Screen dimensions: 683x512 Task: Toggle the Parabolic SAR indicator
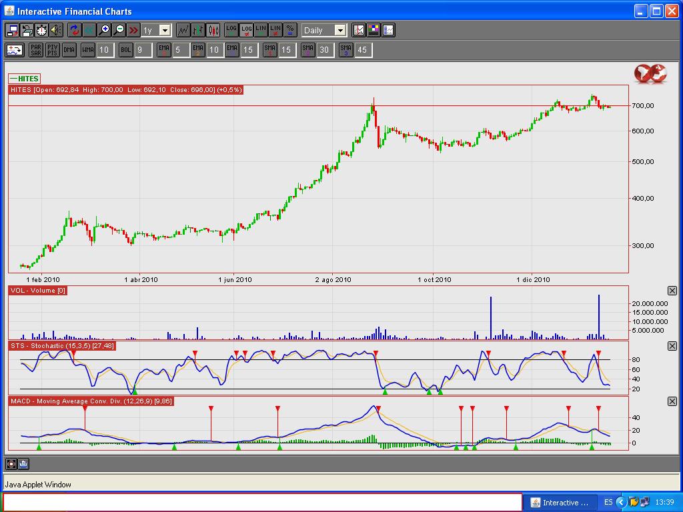click(x=35, y=49)
